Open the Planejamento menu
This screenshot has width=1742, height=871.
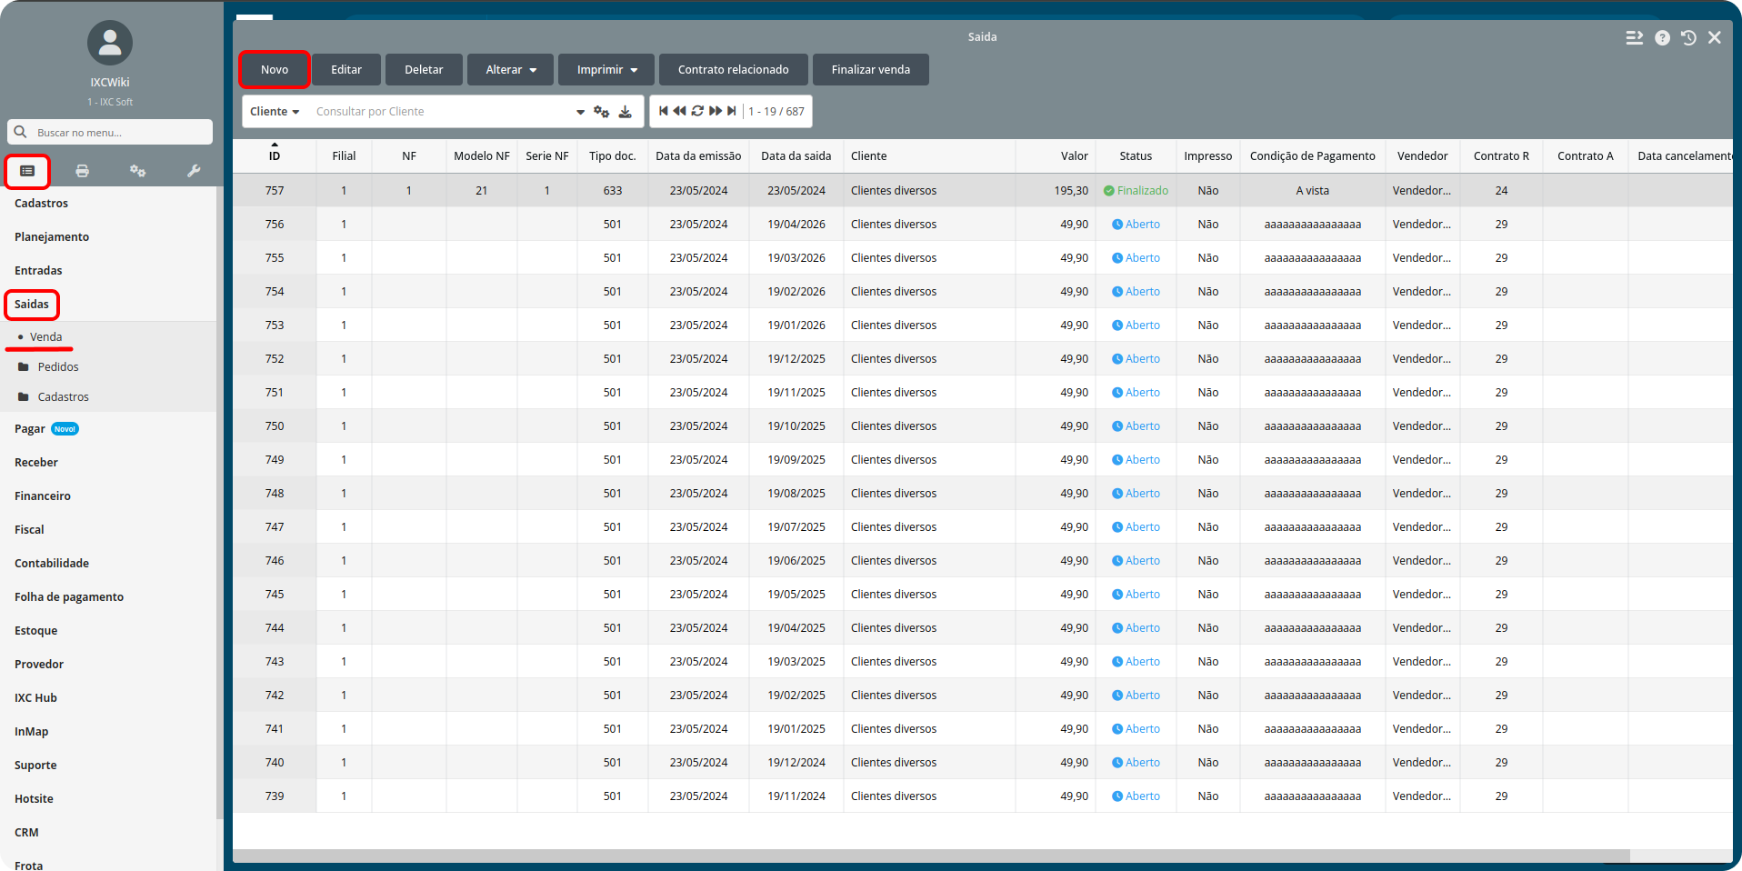pyautogui.click(x=52, y=236)
